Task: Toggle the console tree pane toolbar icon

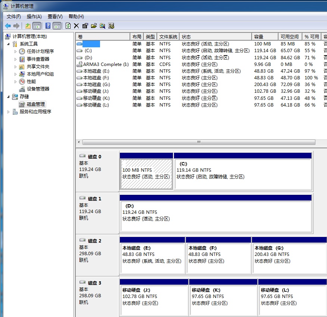Action: point(37,26)
